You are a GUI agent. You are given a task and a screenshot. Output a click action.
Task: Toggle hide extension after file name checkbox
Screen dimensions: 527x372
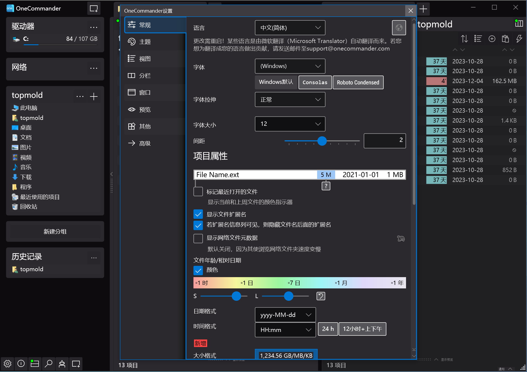(x=198, y=225)
